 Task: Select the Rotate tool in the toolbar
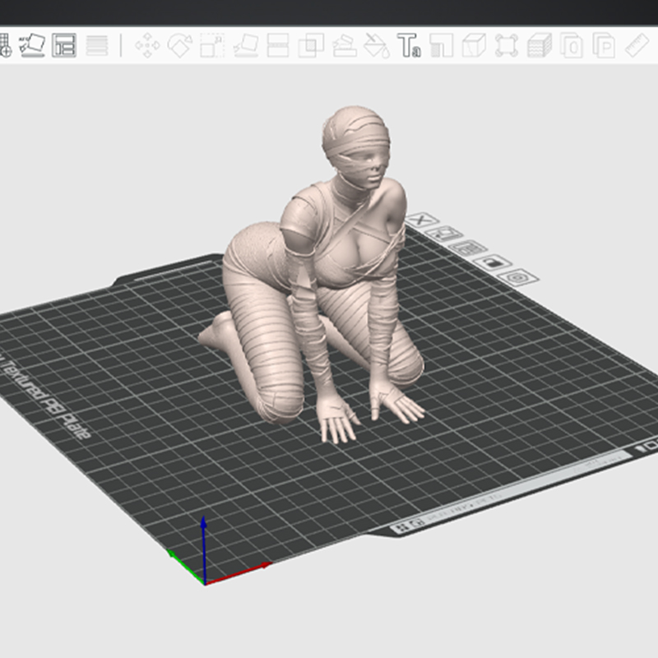[180, 45]
